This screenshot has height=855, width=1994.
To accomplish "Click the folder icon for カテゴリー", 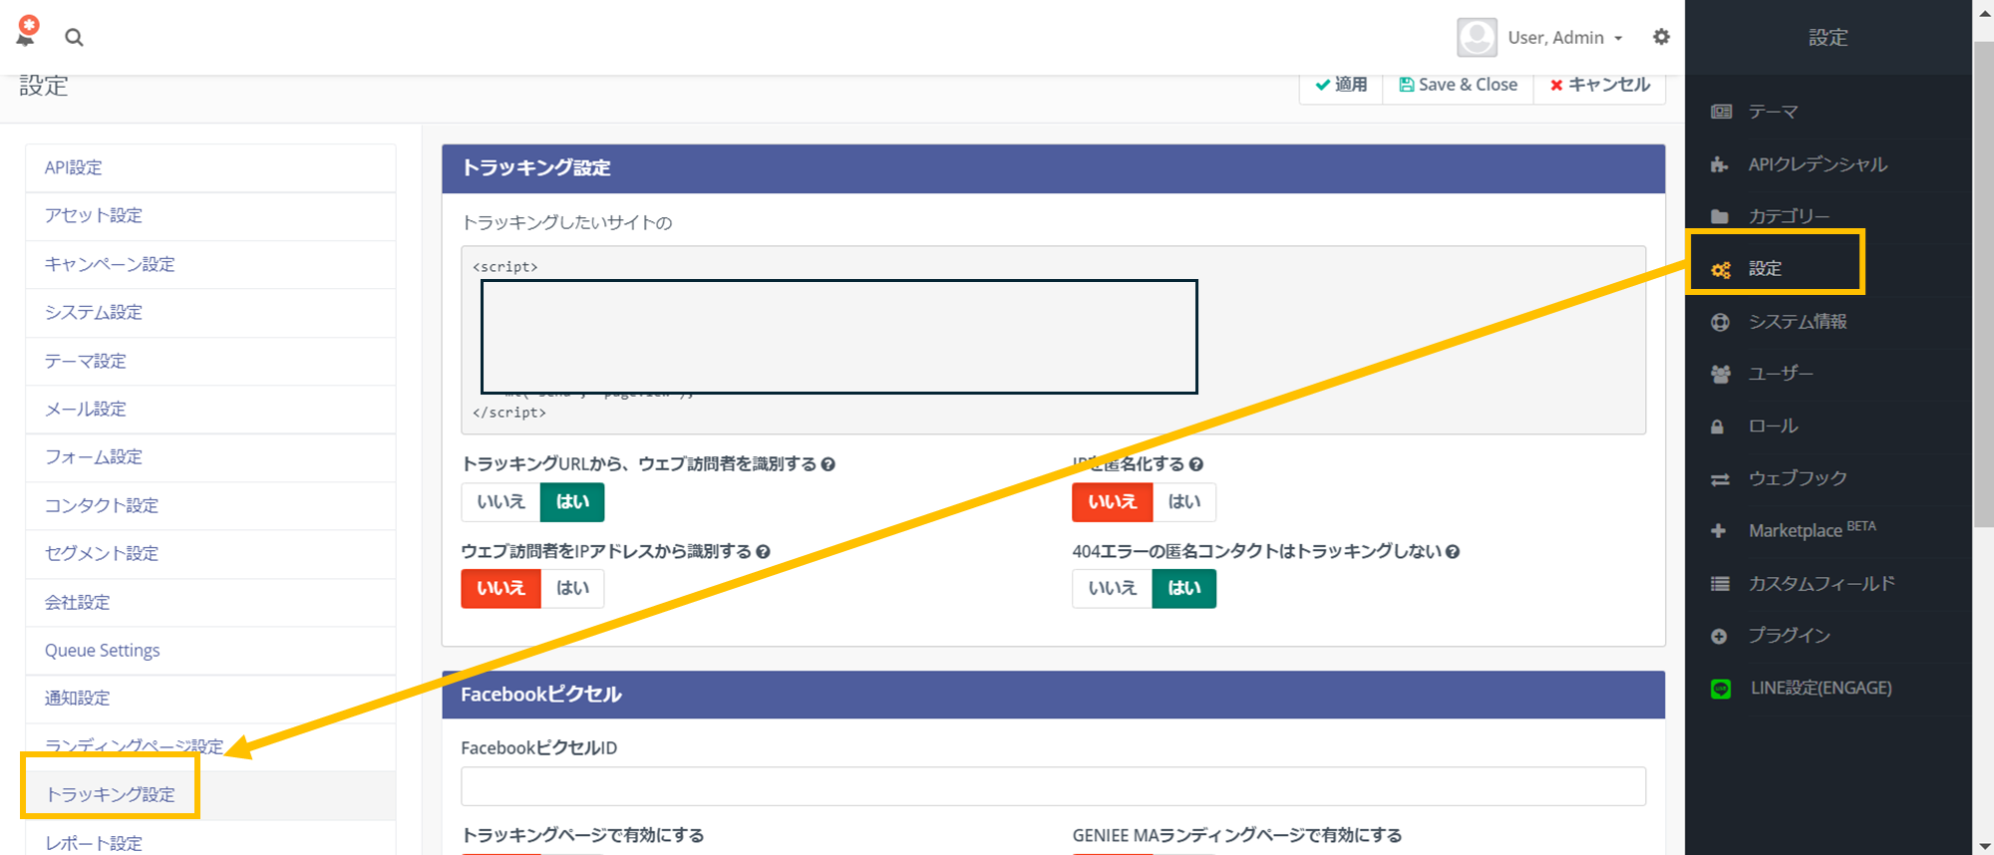I will 1720,216.
